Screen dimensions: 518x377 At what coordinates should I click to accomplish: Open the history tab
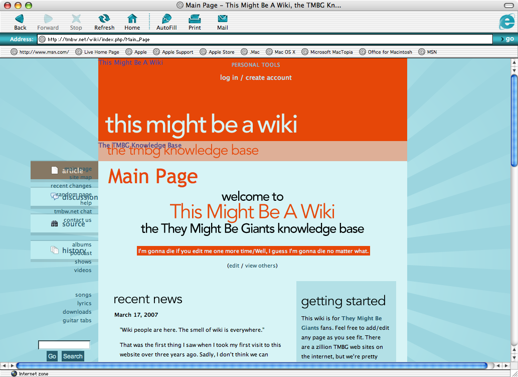coord(64,250)
